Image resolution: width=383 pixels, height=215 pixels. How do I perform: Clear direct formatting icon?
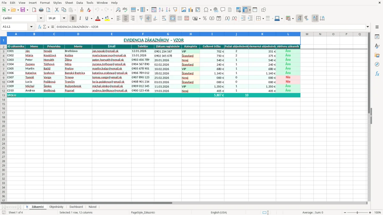pyautogui.click(x=89, y=10)
